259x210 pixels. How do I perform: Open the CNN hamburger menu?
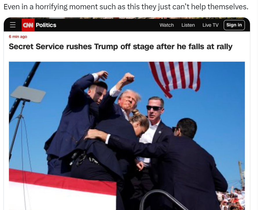pos(13,25)
